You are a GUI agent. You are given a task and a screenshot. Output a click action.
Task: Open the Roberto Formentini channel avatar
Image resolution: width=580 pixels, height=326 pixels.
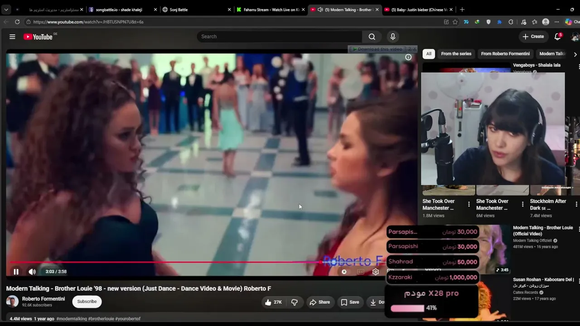(x=12, y=302)
